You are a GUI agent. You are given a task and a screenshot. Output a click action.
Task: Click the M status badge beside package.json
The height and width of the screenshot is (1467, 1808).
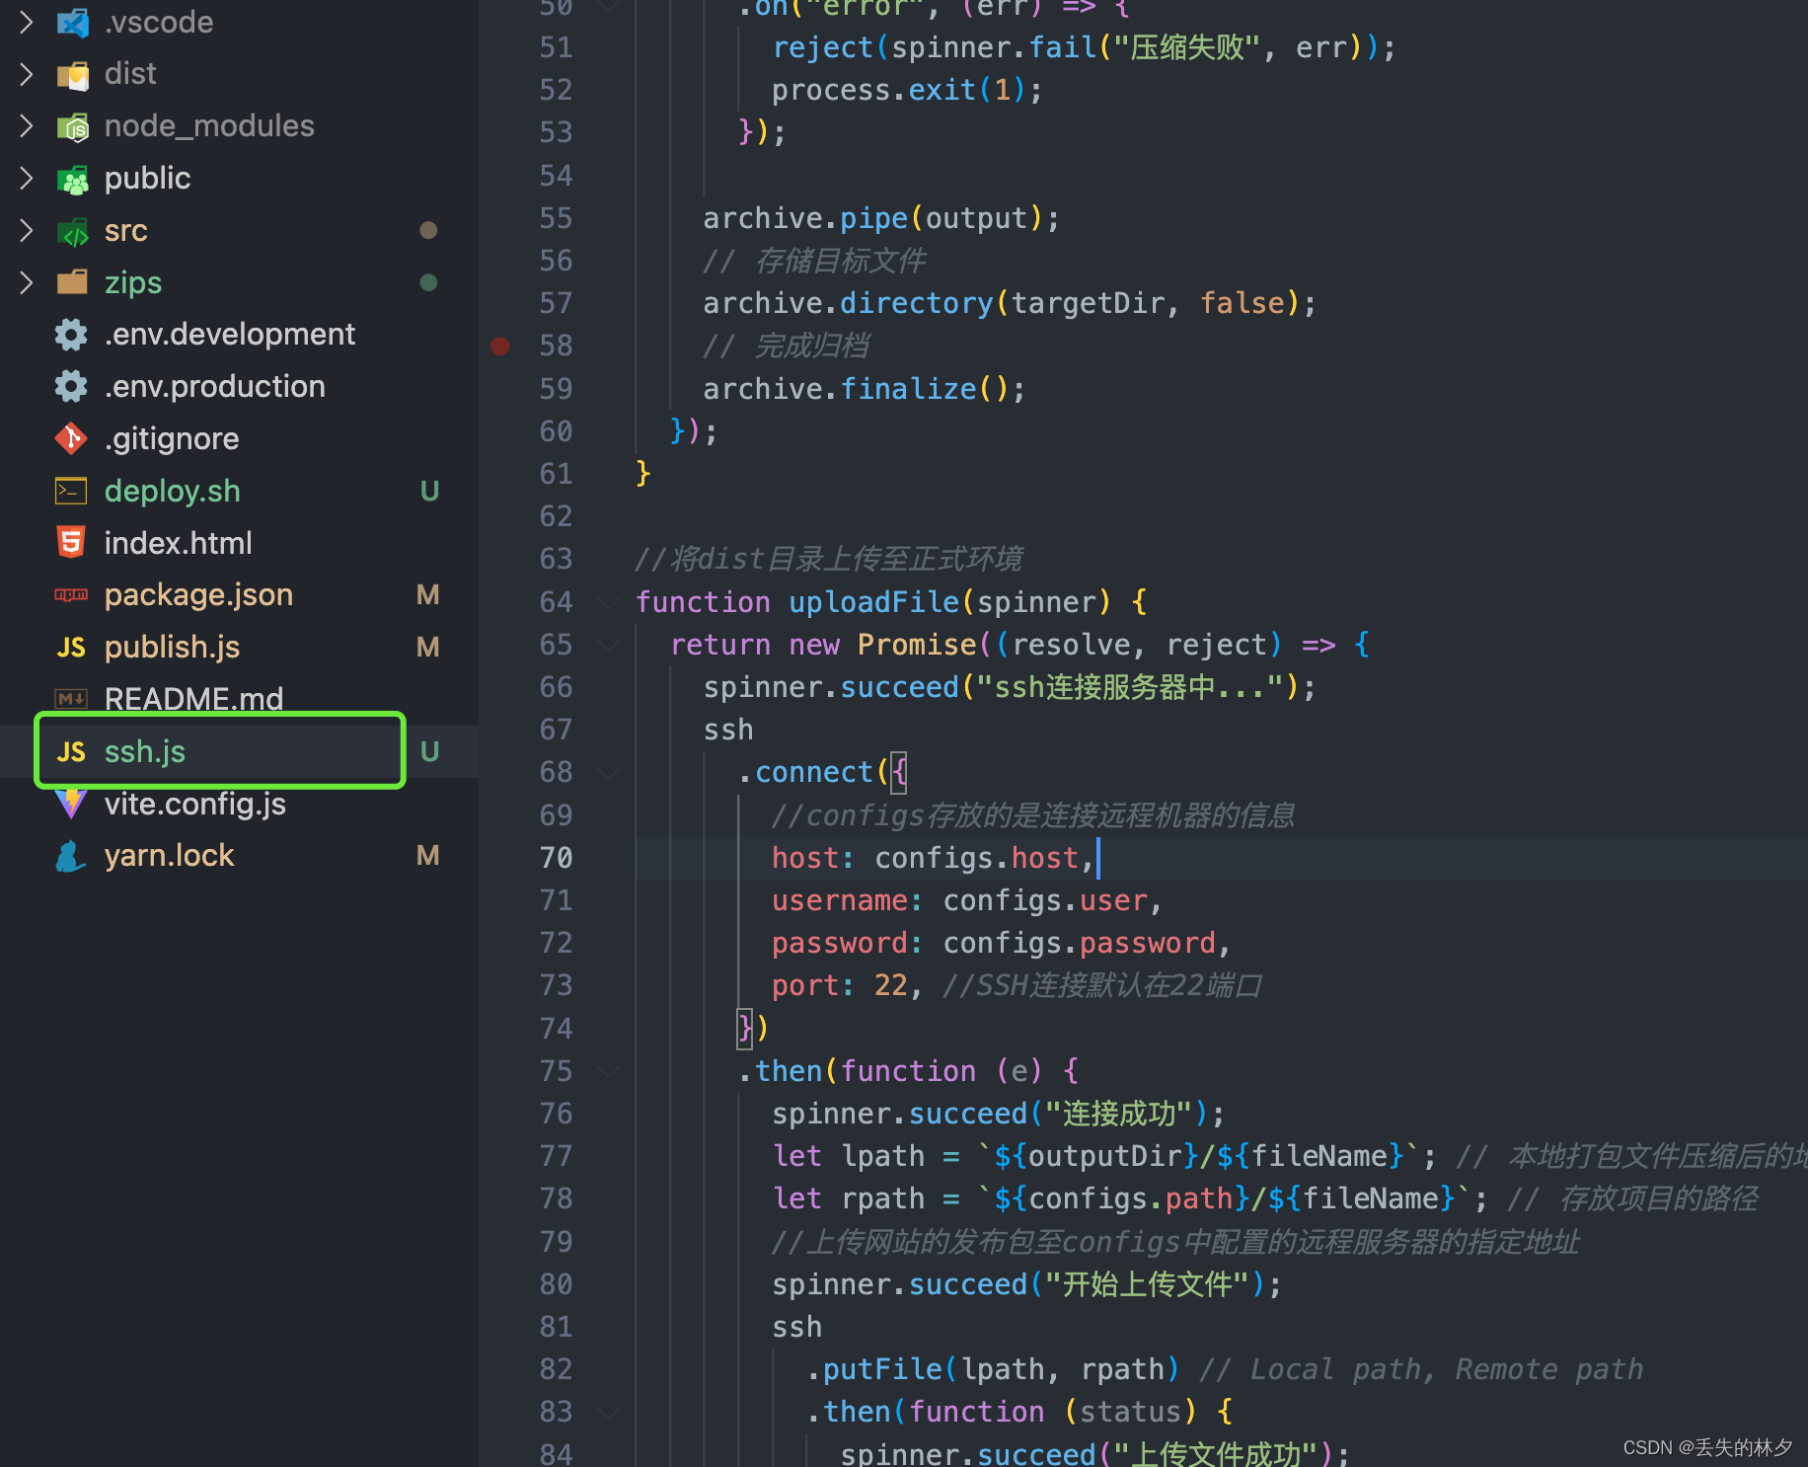coord(427,594)
